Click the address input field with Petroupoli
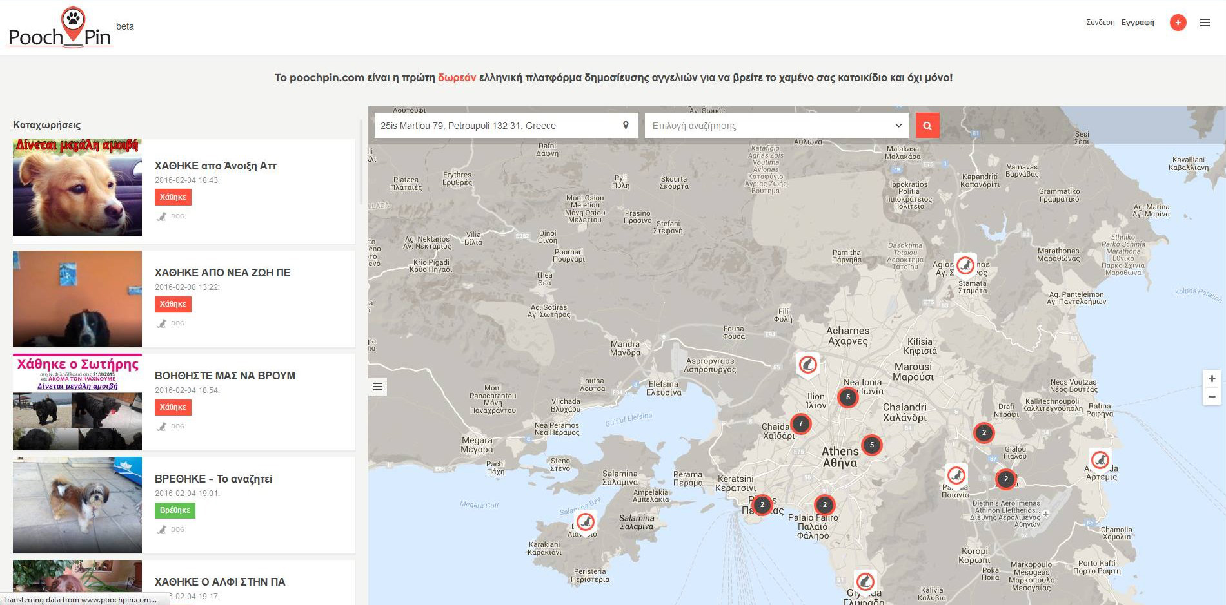Image resolution: width=1226 pixels, height=605 pixels. pyautogui.click(x=506, y=126)
